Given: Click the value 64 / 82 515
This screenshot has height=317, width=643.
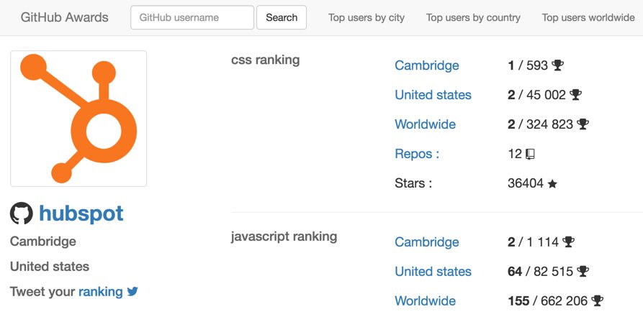Looking at the screenshot, I should coord(541,272).
